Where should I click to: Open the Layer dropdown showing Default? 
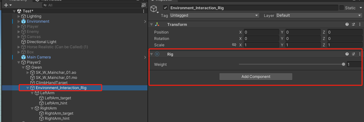(x=319, y=15)
